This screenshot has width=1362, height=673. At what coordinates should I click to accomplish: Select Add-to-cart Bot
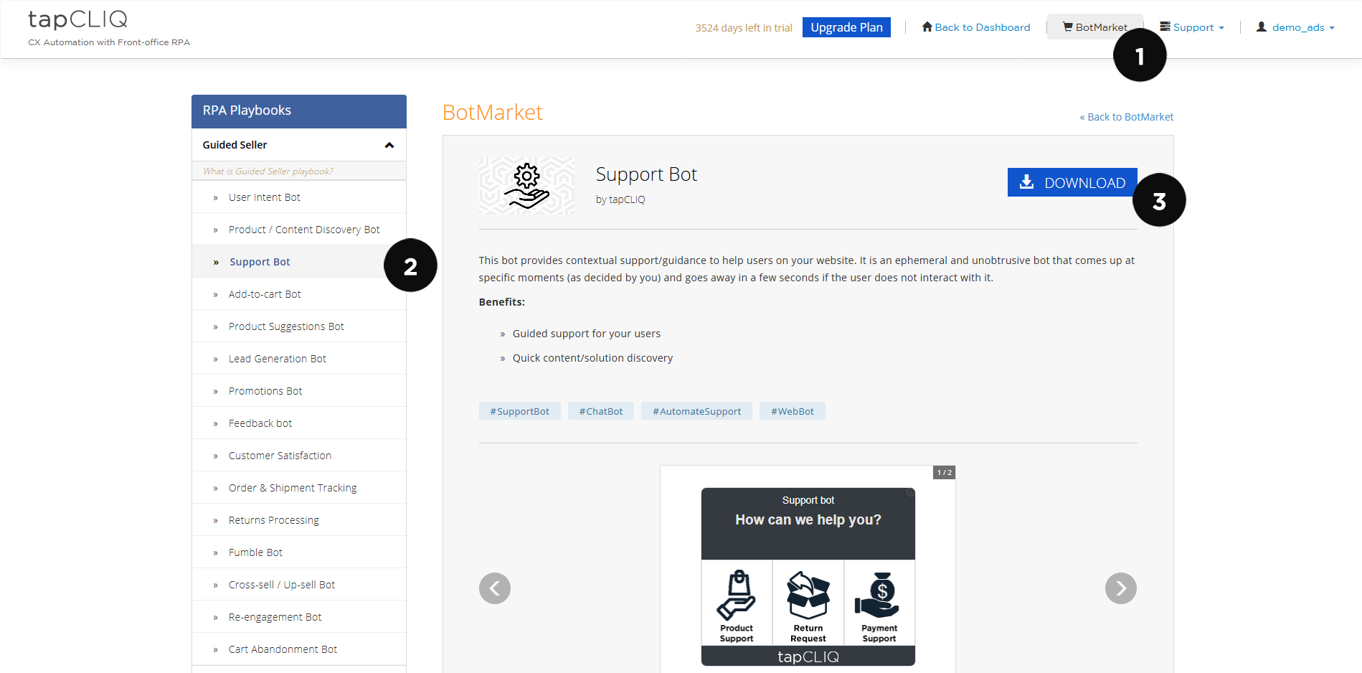299,294
